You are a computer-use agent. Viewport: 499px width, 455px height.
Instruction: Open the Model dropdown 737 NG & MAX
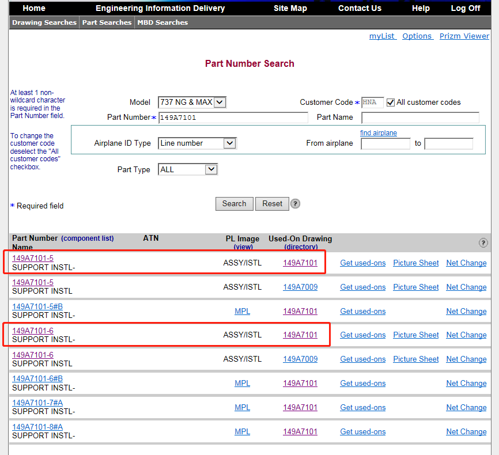pyautogui.click(x=192, y=102)
